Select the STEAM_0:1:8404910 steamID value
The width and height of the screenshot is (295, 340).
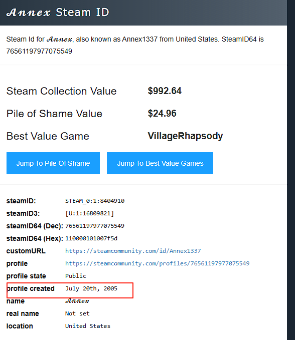point(95,201)
